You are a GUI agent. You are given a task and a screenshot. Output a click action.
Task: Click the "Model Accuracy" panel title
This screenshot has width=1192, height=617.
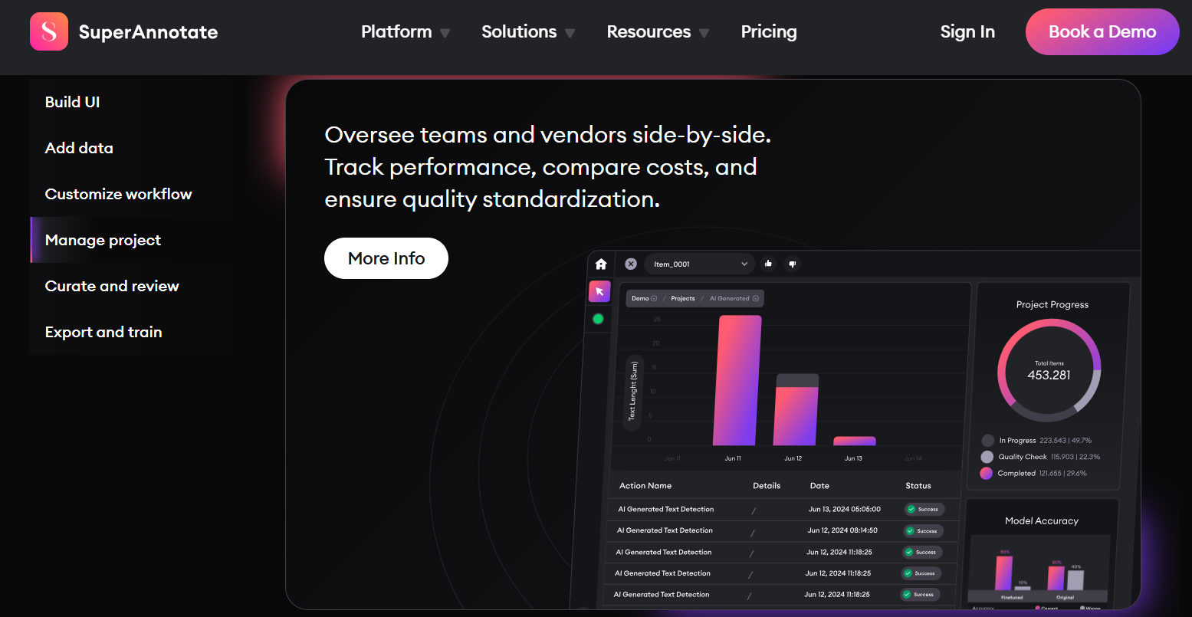pyautogui.click(x=1042, y=520)
